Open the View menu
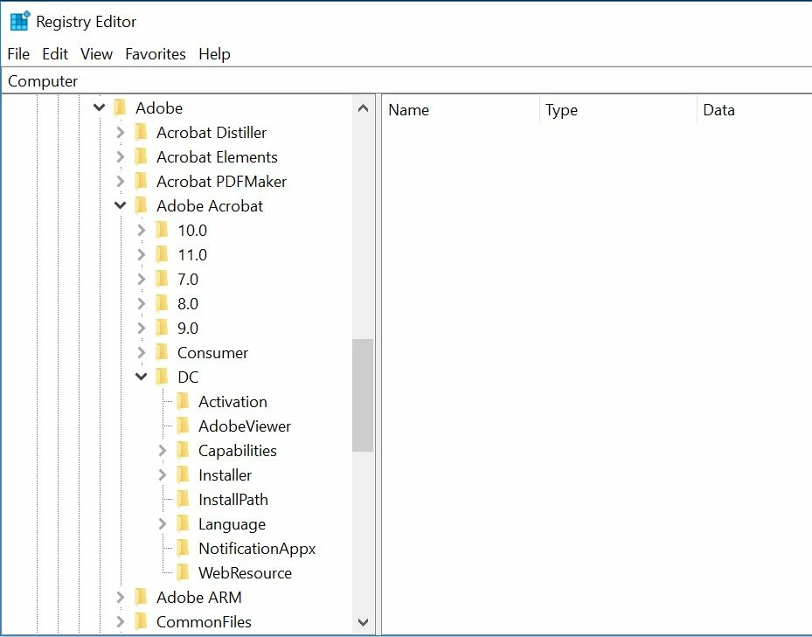The height and width of the screenshot is (637, 812). click(96, 54)
